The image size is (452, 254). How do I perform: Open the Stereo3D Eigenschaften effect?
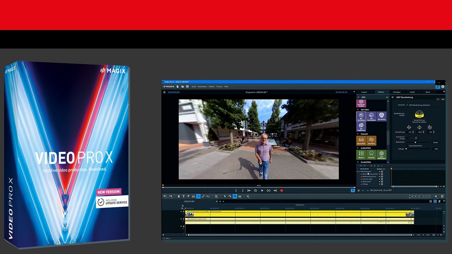(x=361, y=140)
